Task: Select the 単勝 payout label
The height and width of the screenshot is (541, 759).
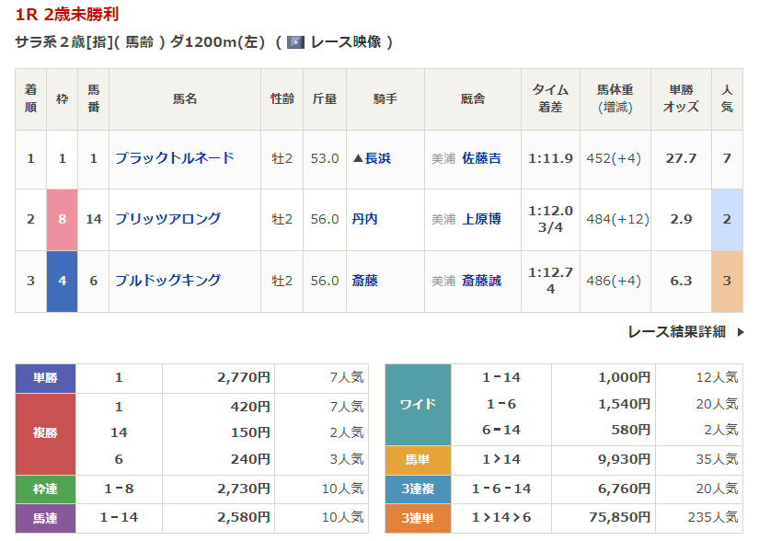Action: pos(45,378)
